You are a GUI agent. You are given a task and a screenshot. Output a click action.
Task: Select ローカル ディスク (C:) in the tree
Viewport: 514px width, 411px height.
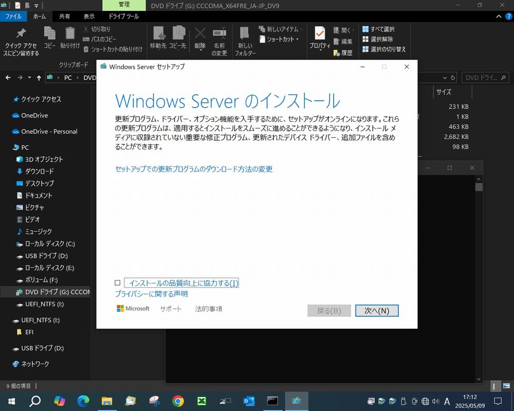pos(50,244)
